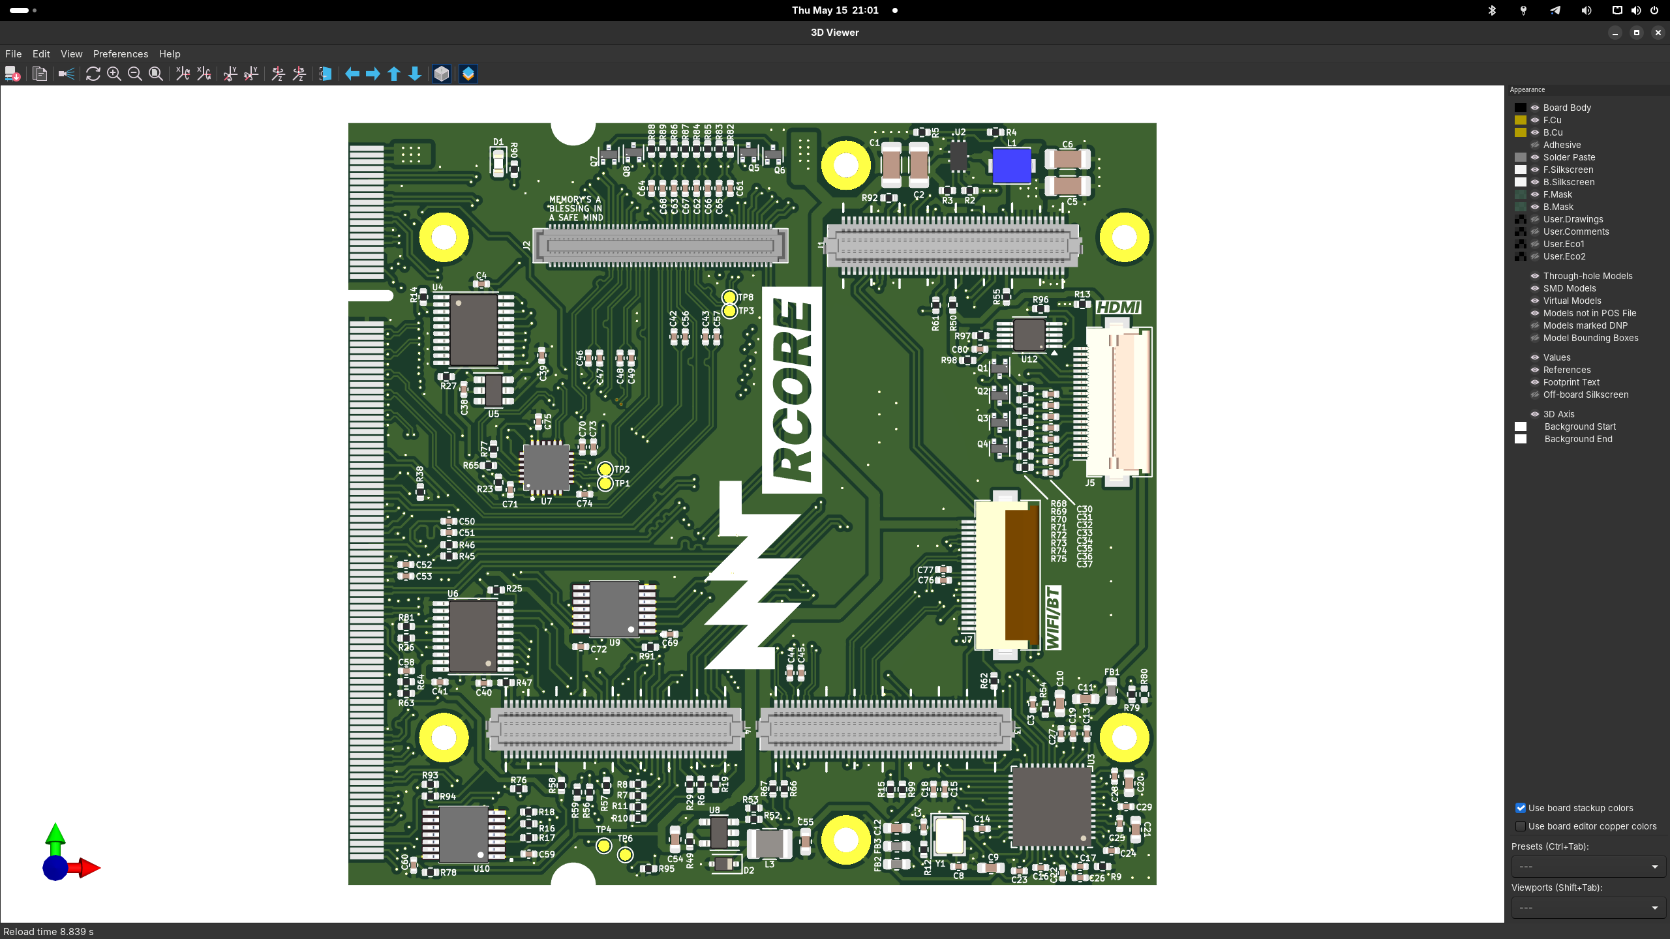Viewport: 1670px width, 939px height.
Task: Pan board up with up arrow
Action: pyautogui.click(x=394, y=74)
